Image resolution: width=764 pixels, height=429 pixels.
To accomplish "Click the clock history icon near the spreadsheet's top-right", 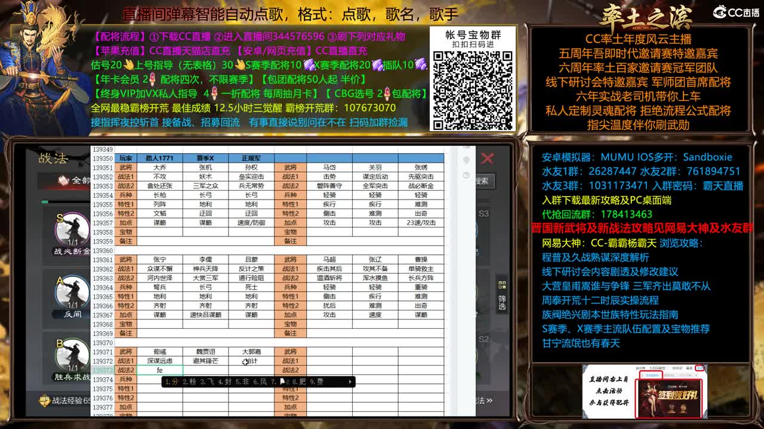I will click(466, 175).
